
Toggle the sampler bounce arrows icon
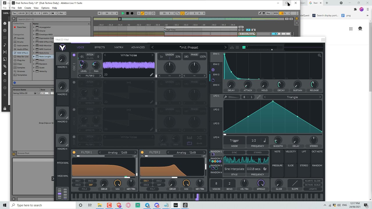(x=199, y=143)
